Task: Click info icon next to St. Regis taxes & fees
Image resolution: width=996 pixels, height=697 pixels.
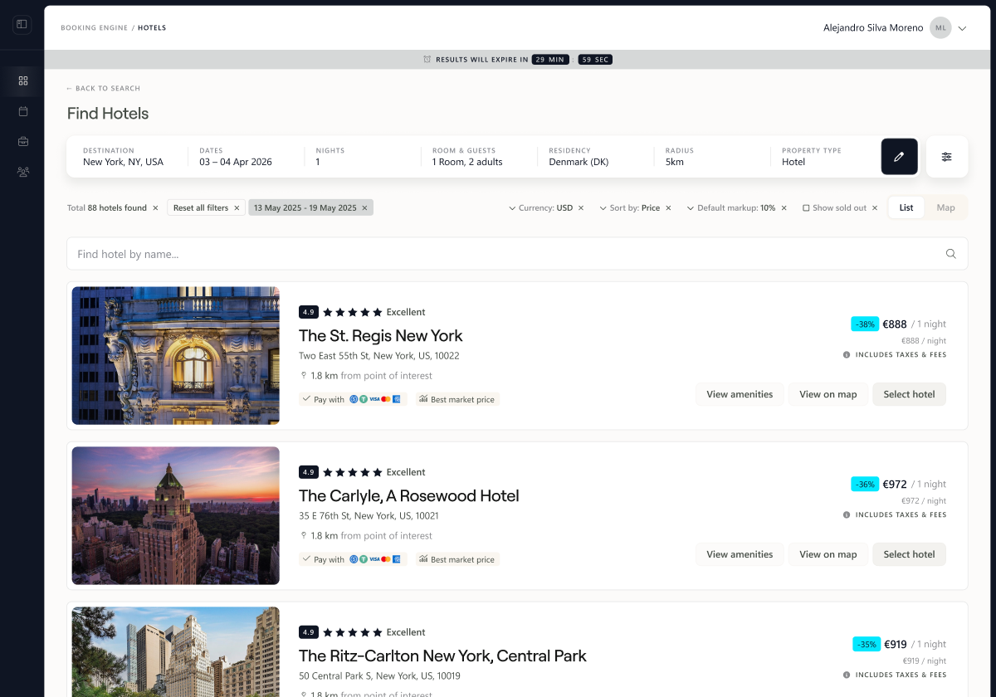Action: (x=847, y=355)
